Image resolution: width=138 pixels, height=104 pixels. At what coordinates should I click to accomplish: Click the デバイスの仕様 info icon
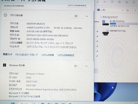click(5, 15)
